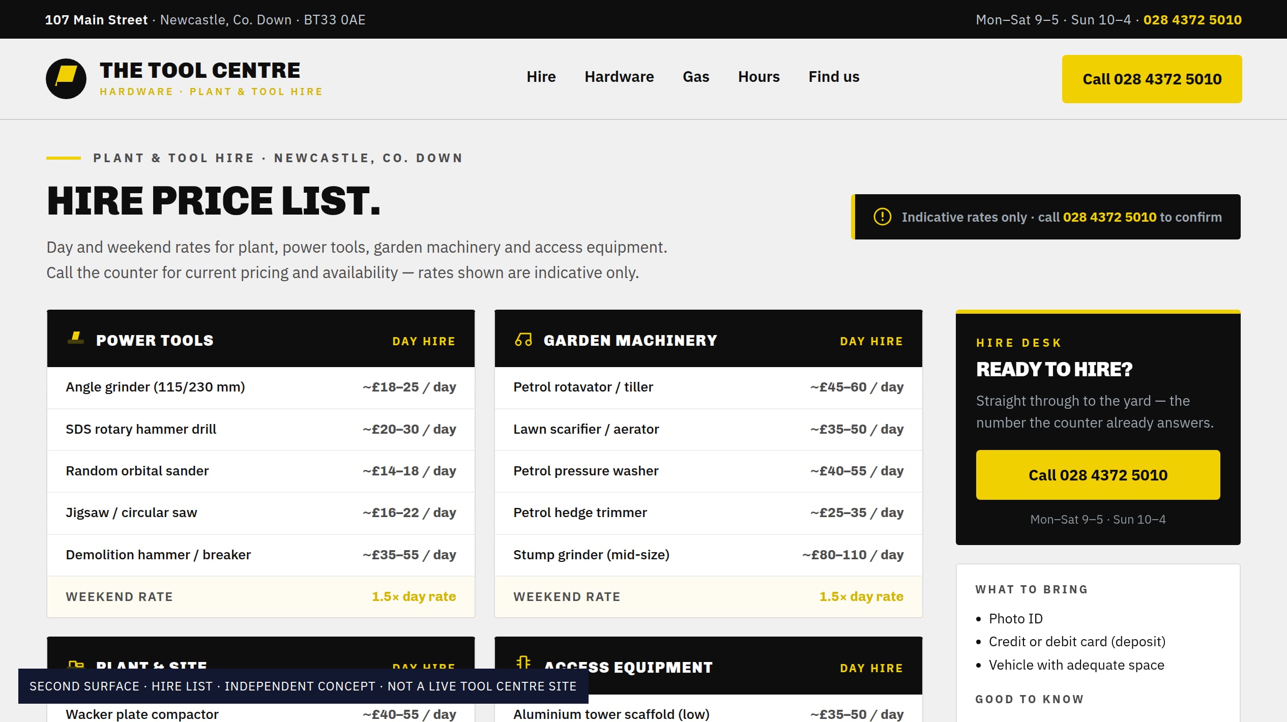Image resolution: width=1287 pixels, height=722 pixels.
Task: Go to the Gas nav section
Action: coord(695,77)
